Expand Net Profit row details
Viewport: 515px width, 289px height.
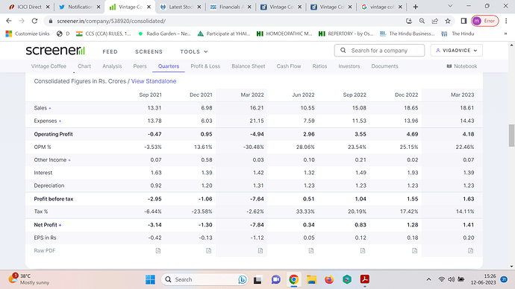tap(60, 225)
